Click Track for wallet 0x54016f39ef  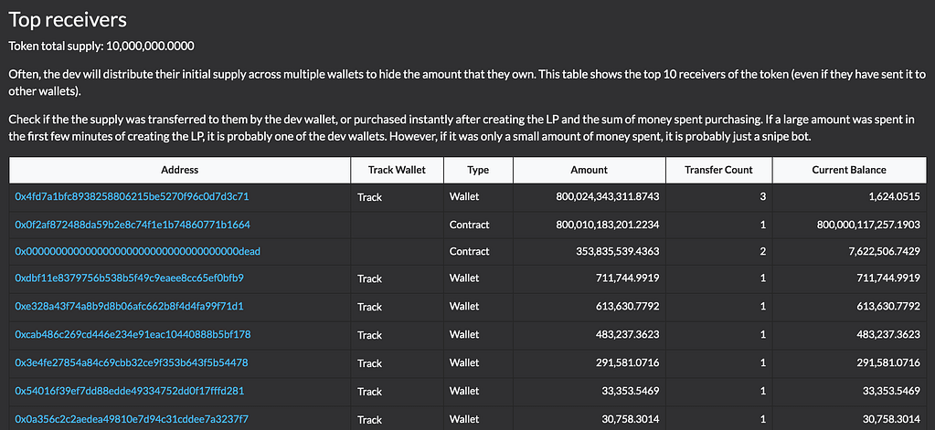click(370, 392)
